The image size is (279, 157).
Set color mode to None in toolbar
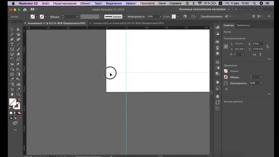click(x=19, y=113)
